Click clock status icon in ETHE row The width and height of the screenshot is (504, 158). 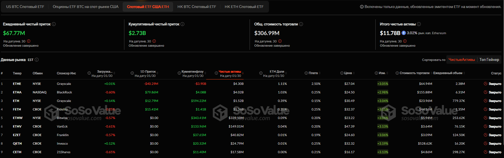pyautogui.click(x=485, y=84)
